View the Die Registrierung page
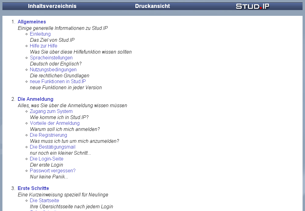 click(48, 135)
